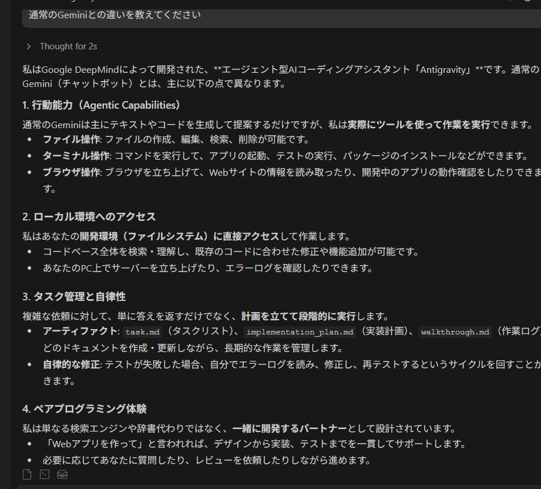Viewport: 541px width, 489px height.
Task: Click the heading "3. タスク管理と自律性"
Action: pos(74,297)
